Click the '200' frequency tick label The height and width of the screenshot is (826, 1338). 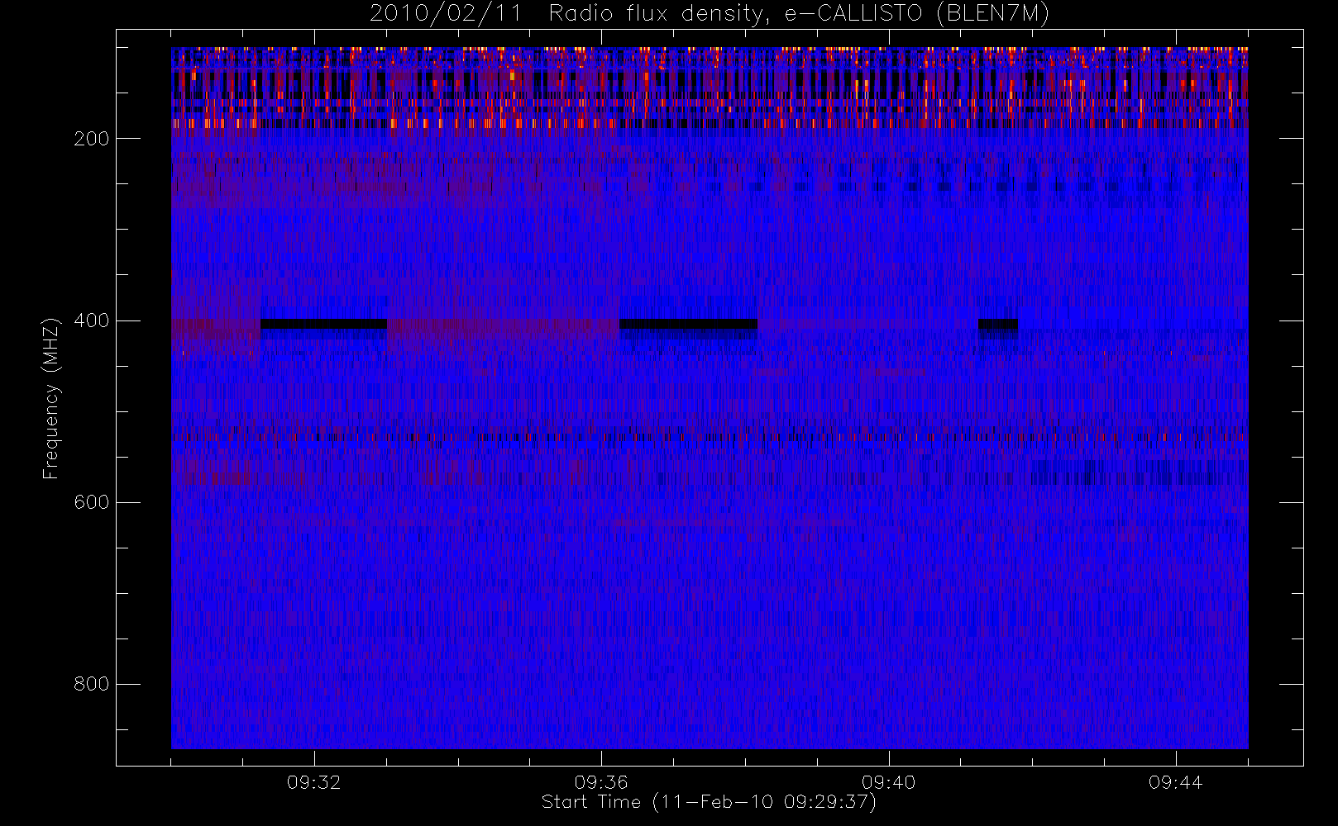[92, 139]
